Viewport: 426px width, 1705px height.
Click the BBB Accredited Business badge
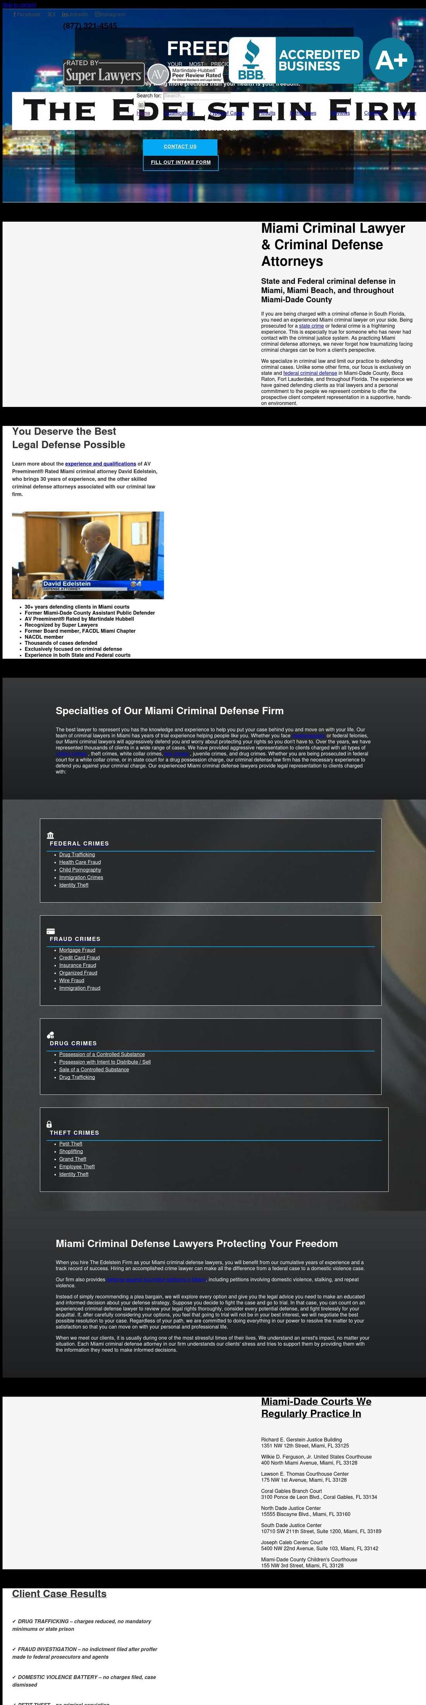pyautogui.click(x=296, y=60)
